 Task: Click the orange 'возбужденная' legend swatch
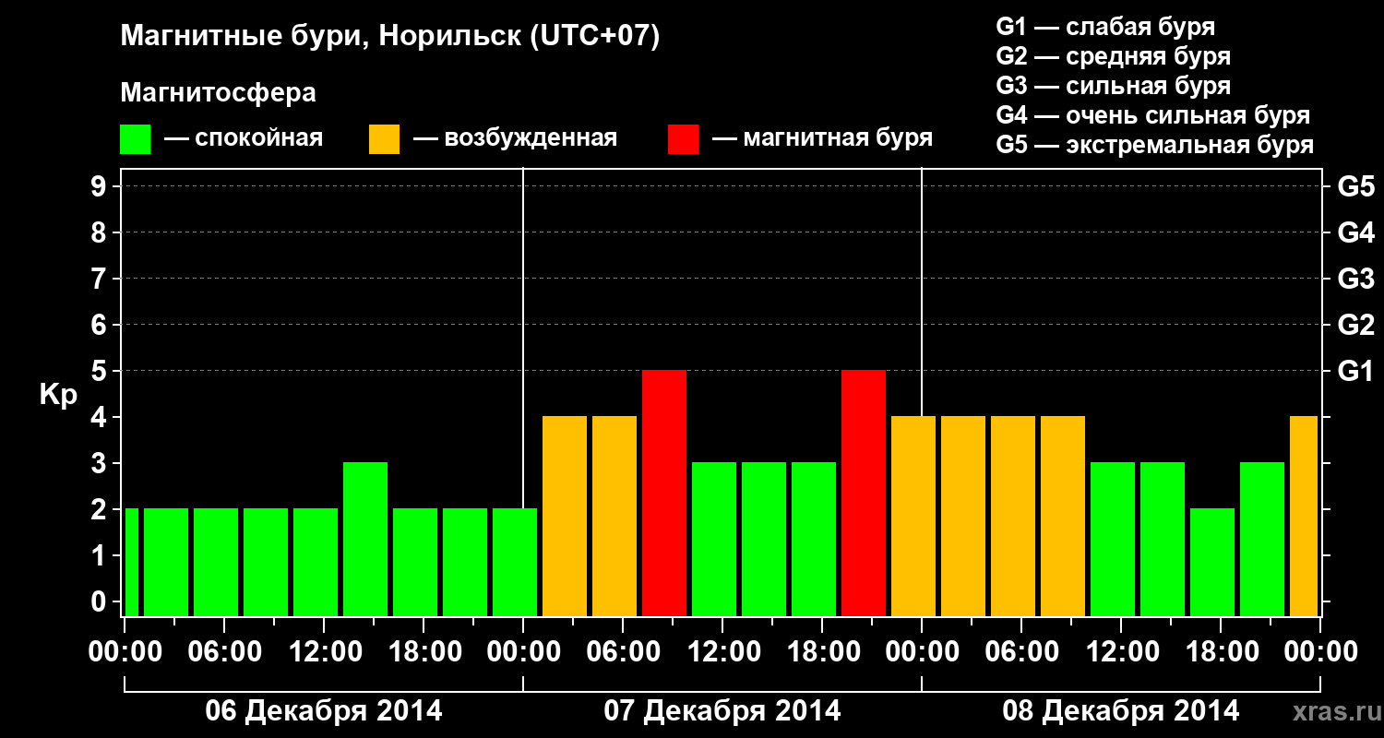(385, 139)
